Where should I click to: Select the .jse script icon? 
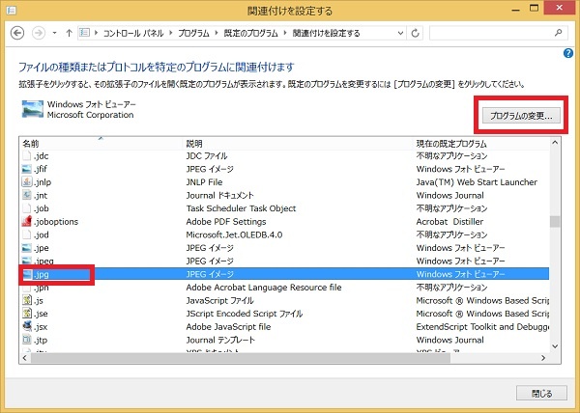point(27,314)
